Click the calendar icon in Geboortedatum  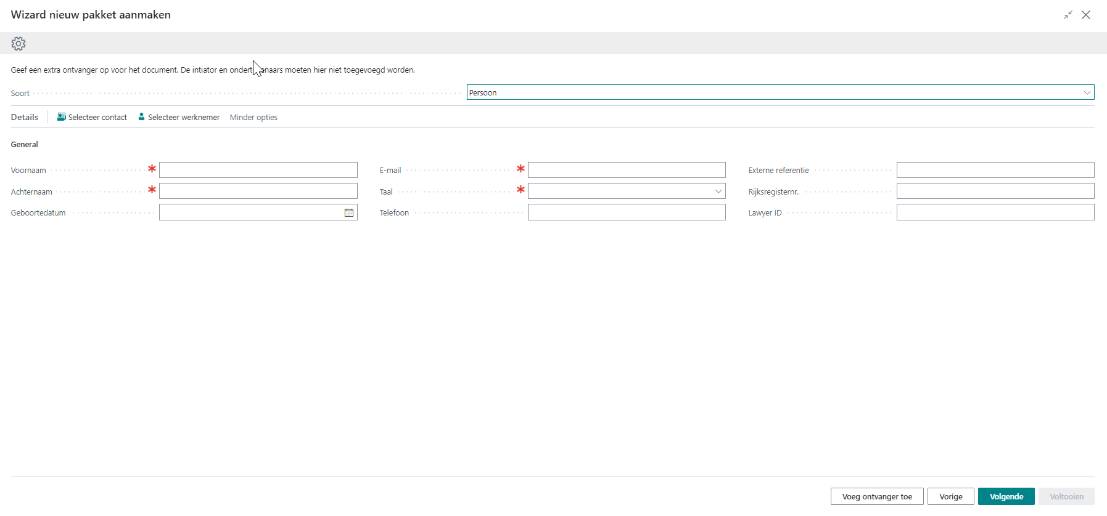pyautogui.click(x=349, y=212)
